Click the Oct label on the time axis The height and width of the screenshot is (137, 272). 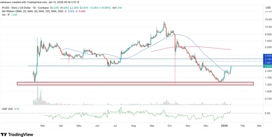[170, 126]
